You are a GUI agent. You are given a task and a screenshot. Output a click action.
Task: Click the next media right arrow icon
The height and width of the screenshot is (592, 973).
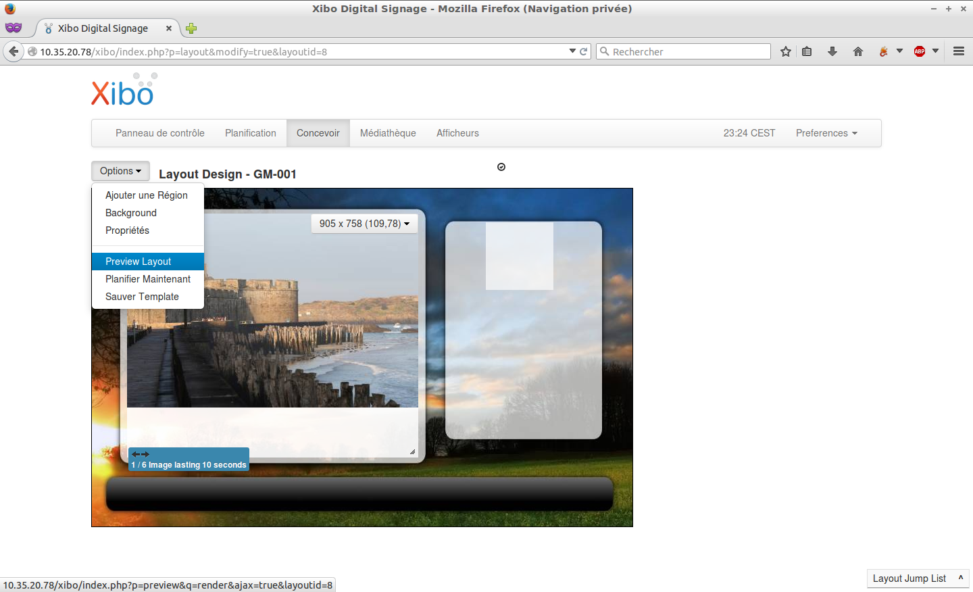(145, 454)
